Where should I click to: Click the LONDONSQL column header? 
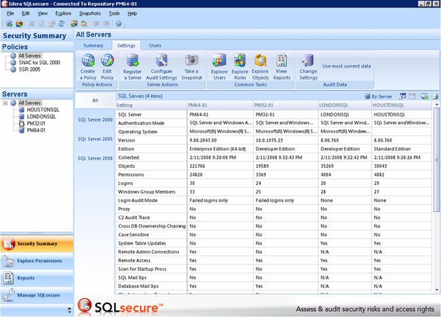pos(345,105)
